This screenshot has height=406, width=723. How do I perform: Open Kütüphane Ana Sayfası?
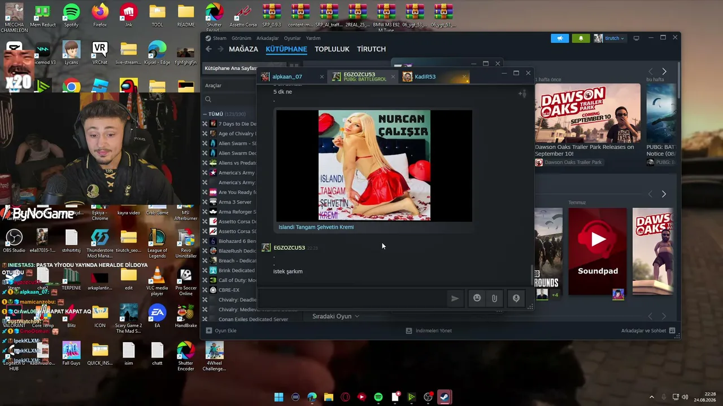point(230,68)
